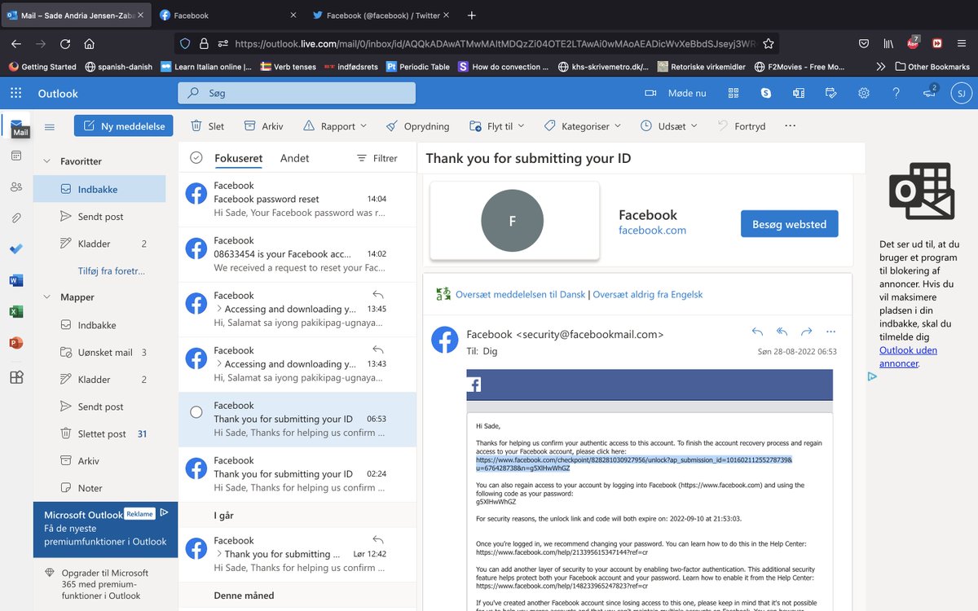Open more apps grid icon

16,377
